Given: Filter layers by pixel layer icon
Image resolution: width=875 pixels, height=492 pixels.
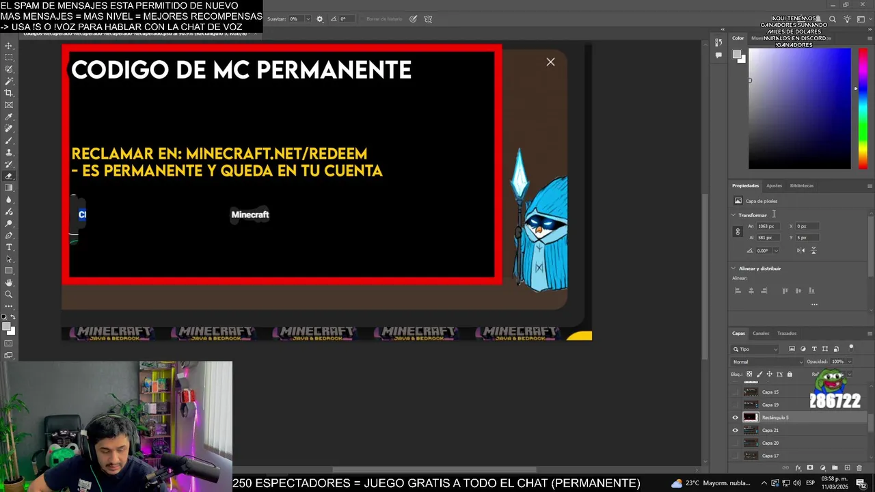Looking at the screenshot, I should coord(792,349).
